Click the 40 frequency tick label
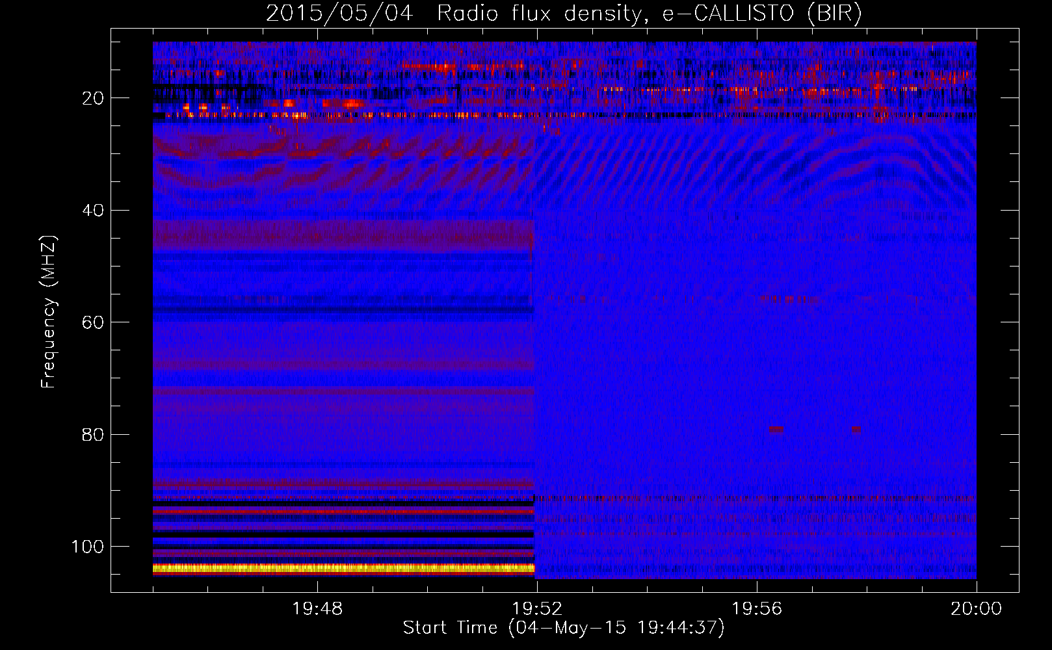This screenshot has height=650, width=1052. pyautogui.click(x=93, y=211)
